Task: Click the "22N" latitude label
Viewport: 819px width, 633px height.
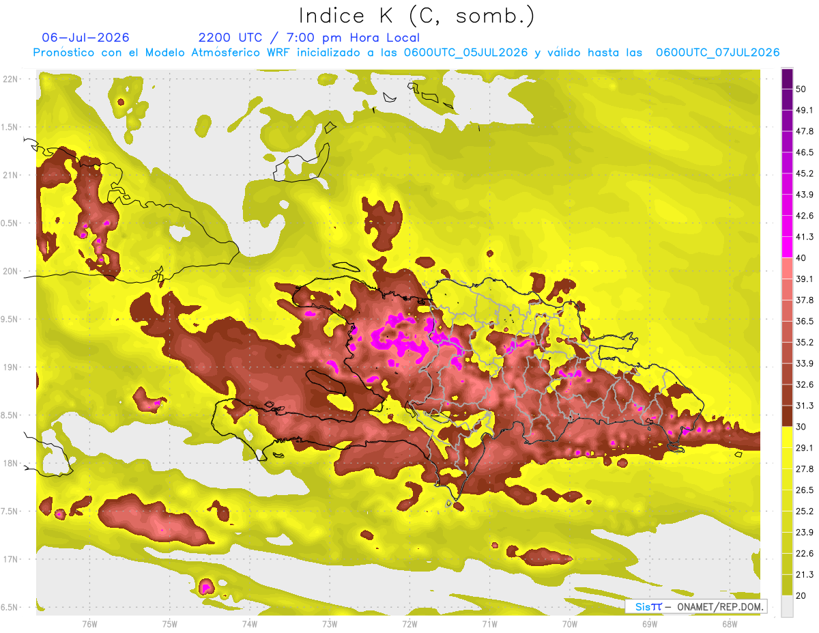Action: [x=12, y=79]
